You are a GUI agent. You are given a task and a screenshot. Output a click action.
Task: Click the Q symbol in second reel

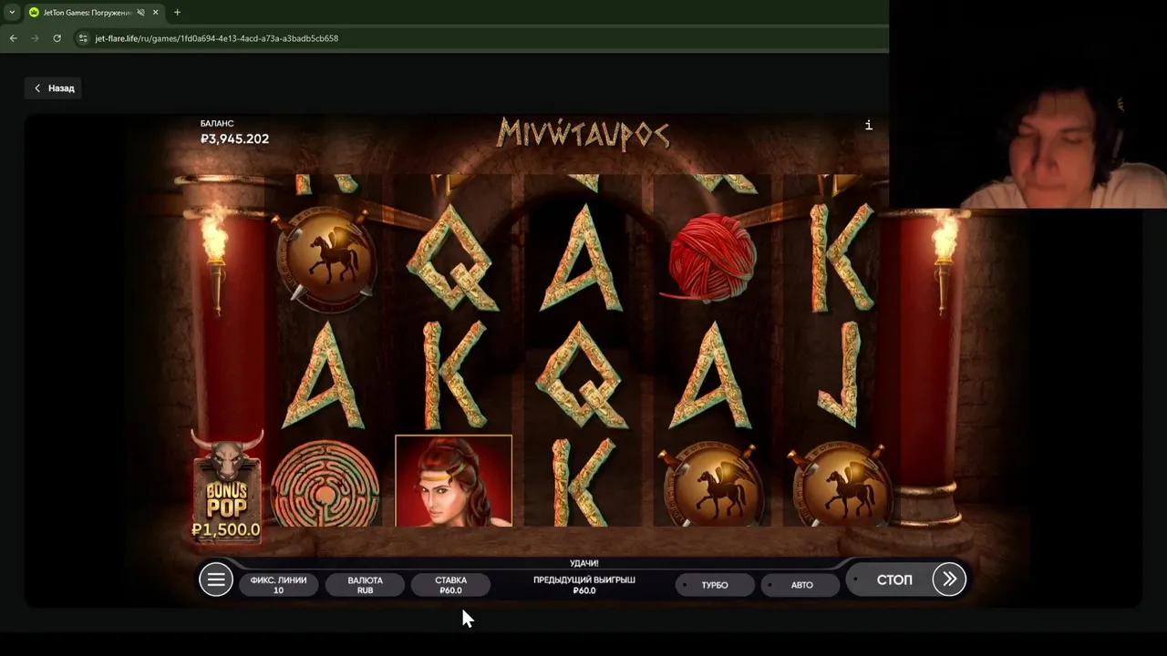click(x=453, y=258)
